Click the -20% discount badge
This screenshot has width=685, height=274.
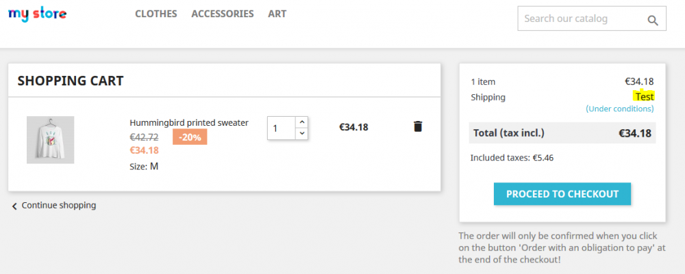(x=189, y=137)
